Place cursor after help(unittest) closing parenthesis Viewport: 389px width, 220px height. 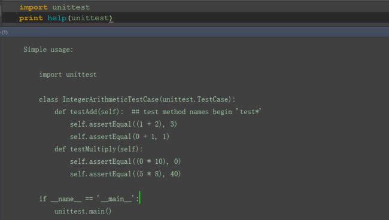(x=113, y=18)
